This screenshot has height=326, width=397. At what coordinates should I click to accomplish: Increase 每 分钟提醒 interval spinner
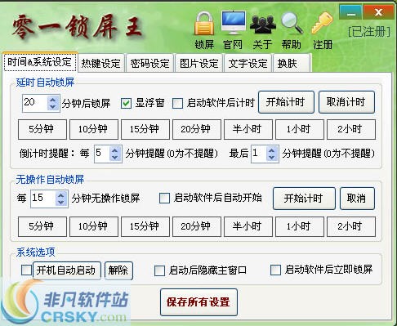pos(115,150)
